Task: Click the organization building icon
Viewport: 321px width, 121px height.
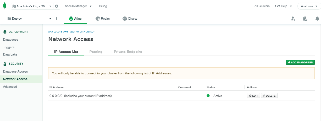Action: pyautogui.click(x=14, y=6)
